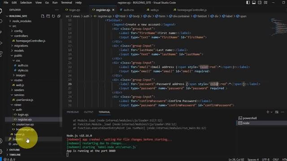The image size is (287, 161).
Task: Open the Help menu
Action: (x=78, y=3)
